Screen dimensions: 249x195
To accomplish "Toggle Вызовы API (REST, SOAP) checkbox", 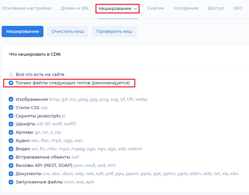I will pyautogui.click(x=11, y=165).
